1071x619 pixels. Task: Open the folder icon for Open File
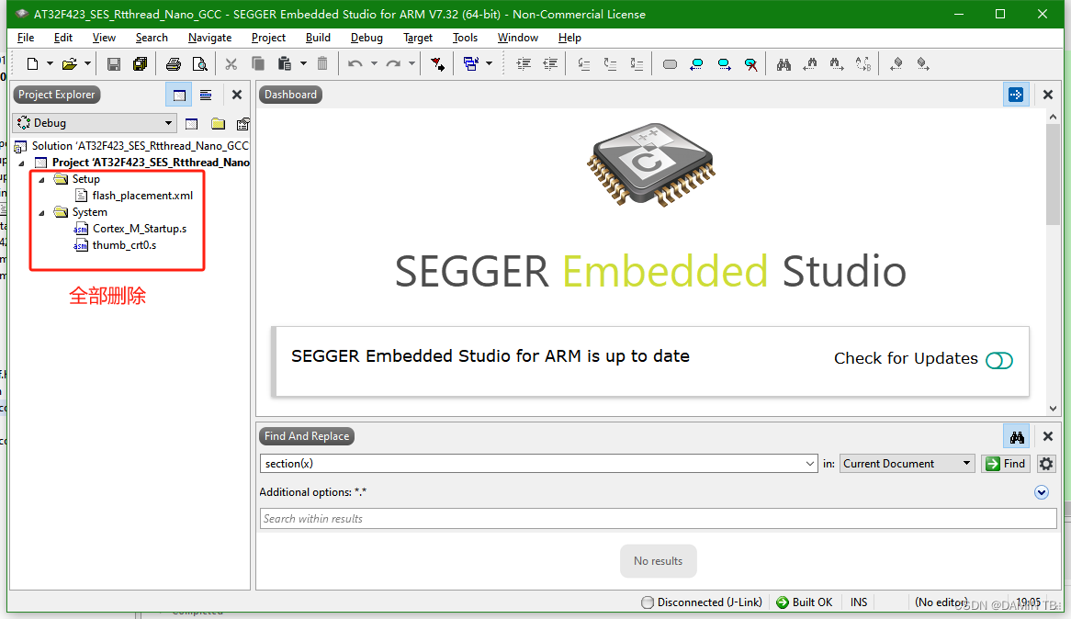69,64
